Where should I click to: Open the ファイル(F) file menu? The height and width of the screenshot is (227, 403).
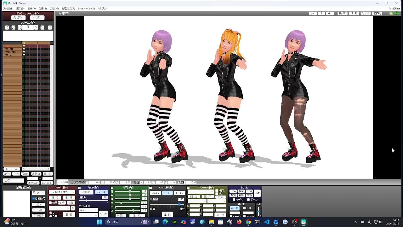click(x=8, y=9)
